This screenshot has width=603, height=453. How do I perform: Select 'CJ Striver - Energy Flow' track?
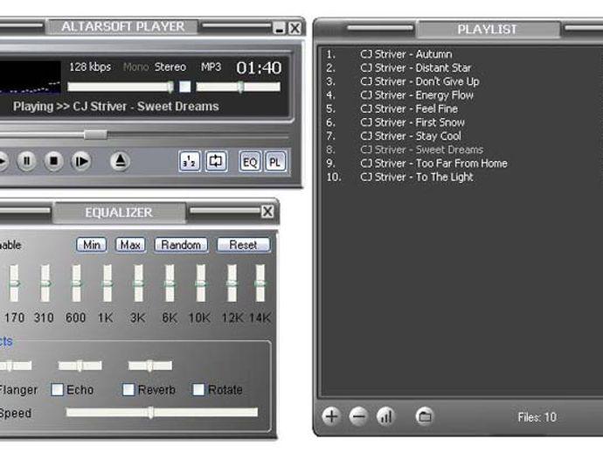(x=417, y=95)
